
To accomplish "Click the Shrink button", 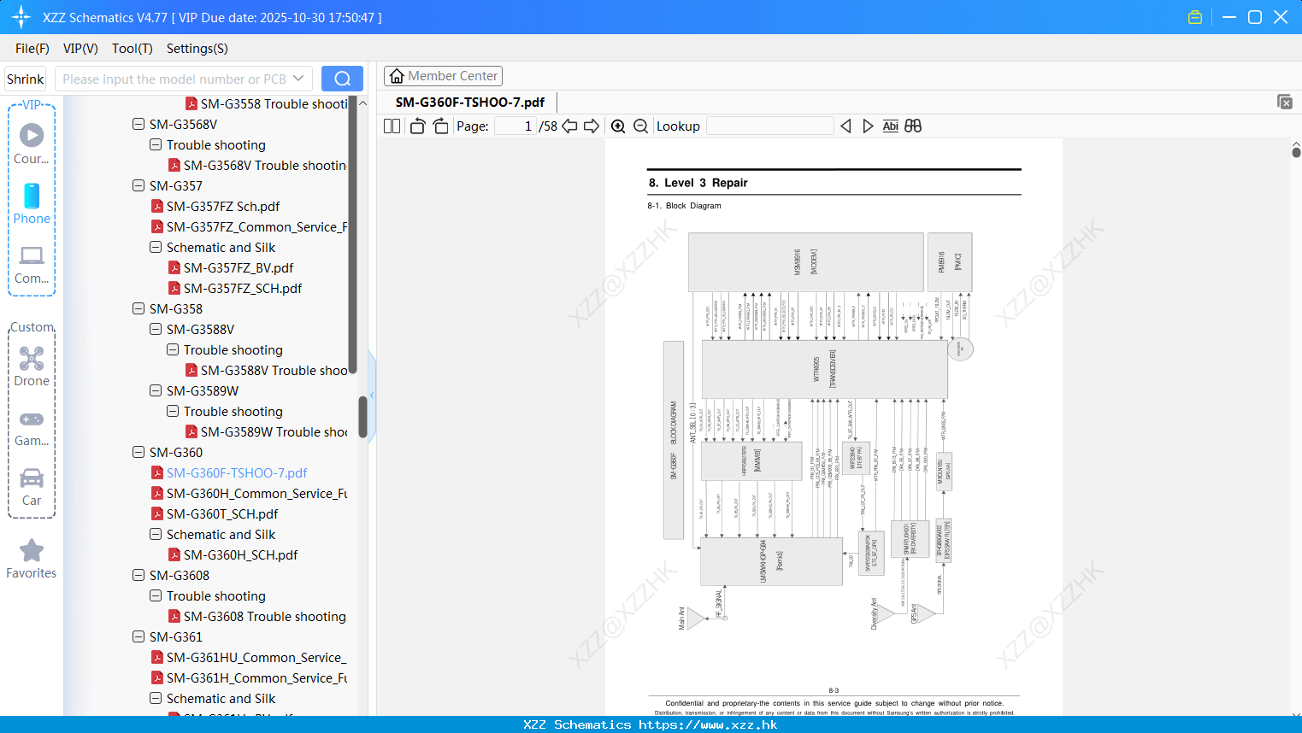I will pyautogui.click(x=25, y=79).
